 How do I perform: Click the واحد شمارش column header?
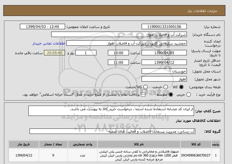[83, 144]
